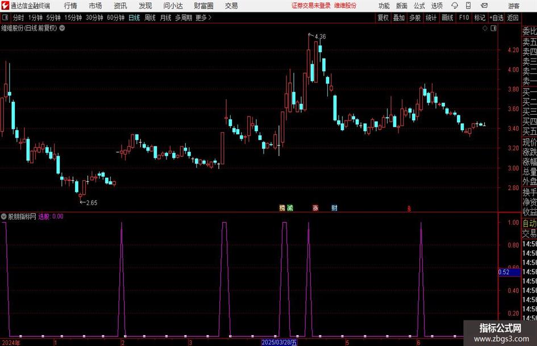Open the 版面 menu
The height and width of the screenshot is (346, 537).
click(x=402, y=6)
